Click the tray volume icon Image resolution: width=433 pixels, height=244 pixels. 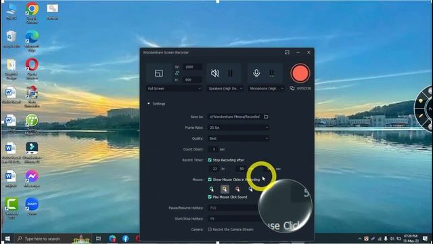[x=392, y=239]
